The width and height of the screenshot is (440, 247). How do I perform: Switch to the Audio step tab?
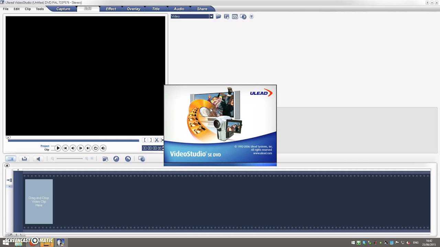pos(179,9)
